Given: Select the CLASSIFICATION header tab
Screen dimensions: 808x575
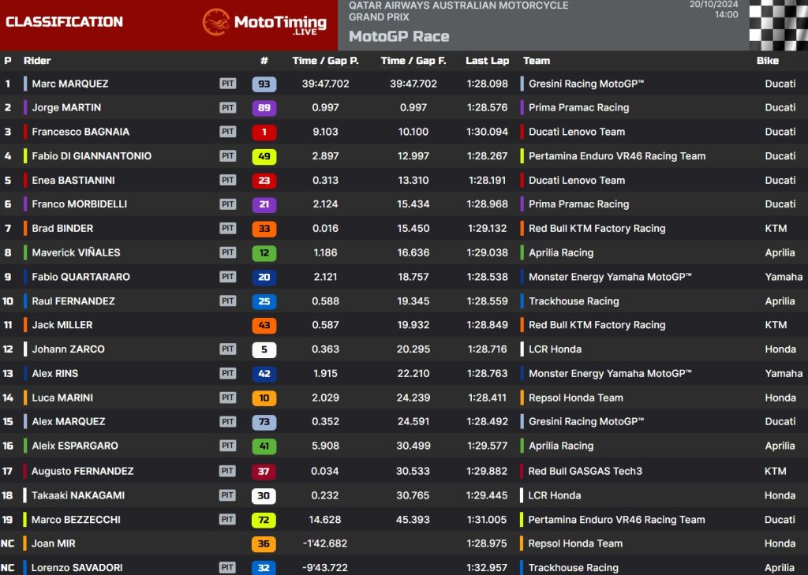Looking at the screenshot, I should point(65,22).
